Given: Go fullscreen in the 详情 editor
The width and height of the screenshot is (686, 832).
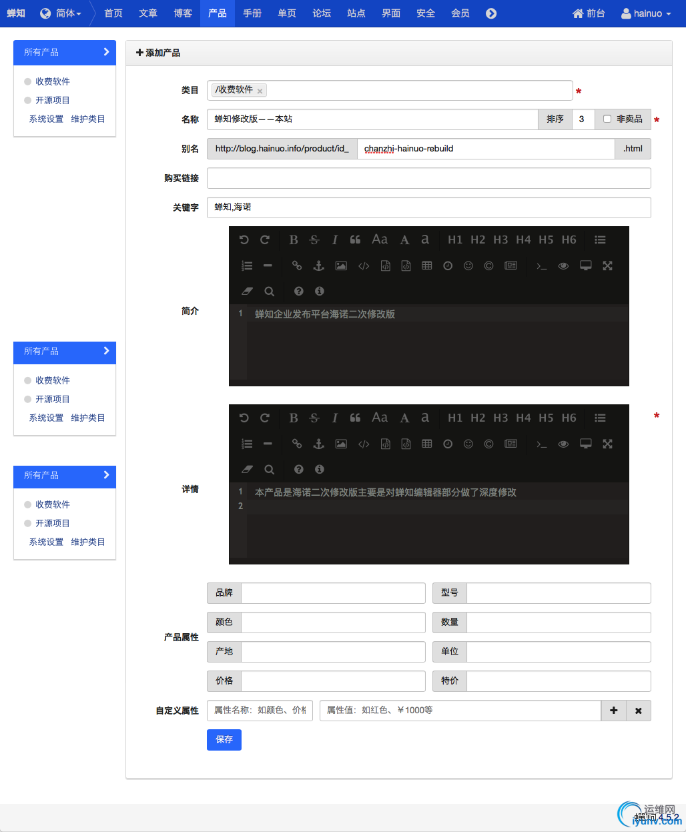Looking at the screenshot, I should 607,444.
